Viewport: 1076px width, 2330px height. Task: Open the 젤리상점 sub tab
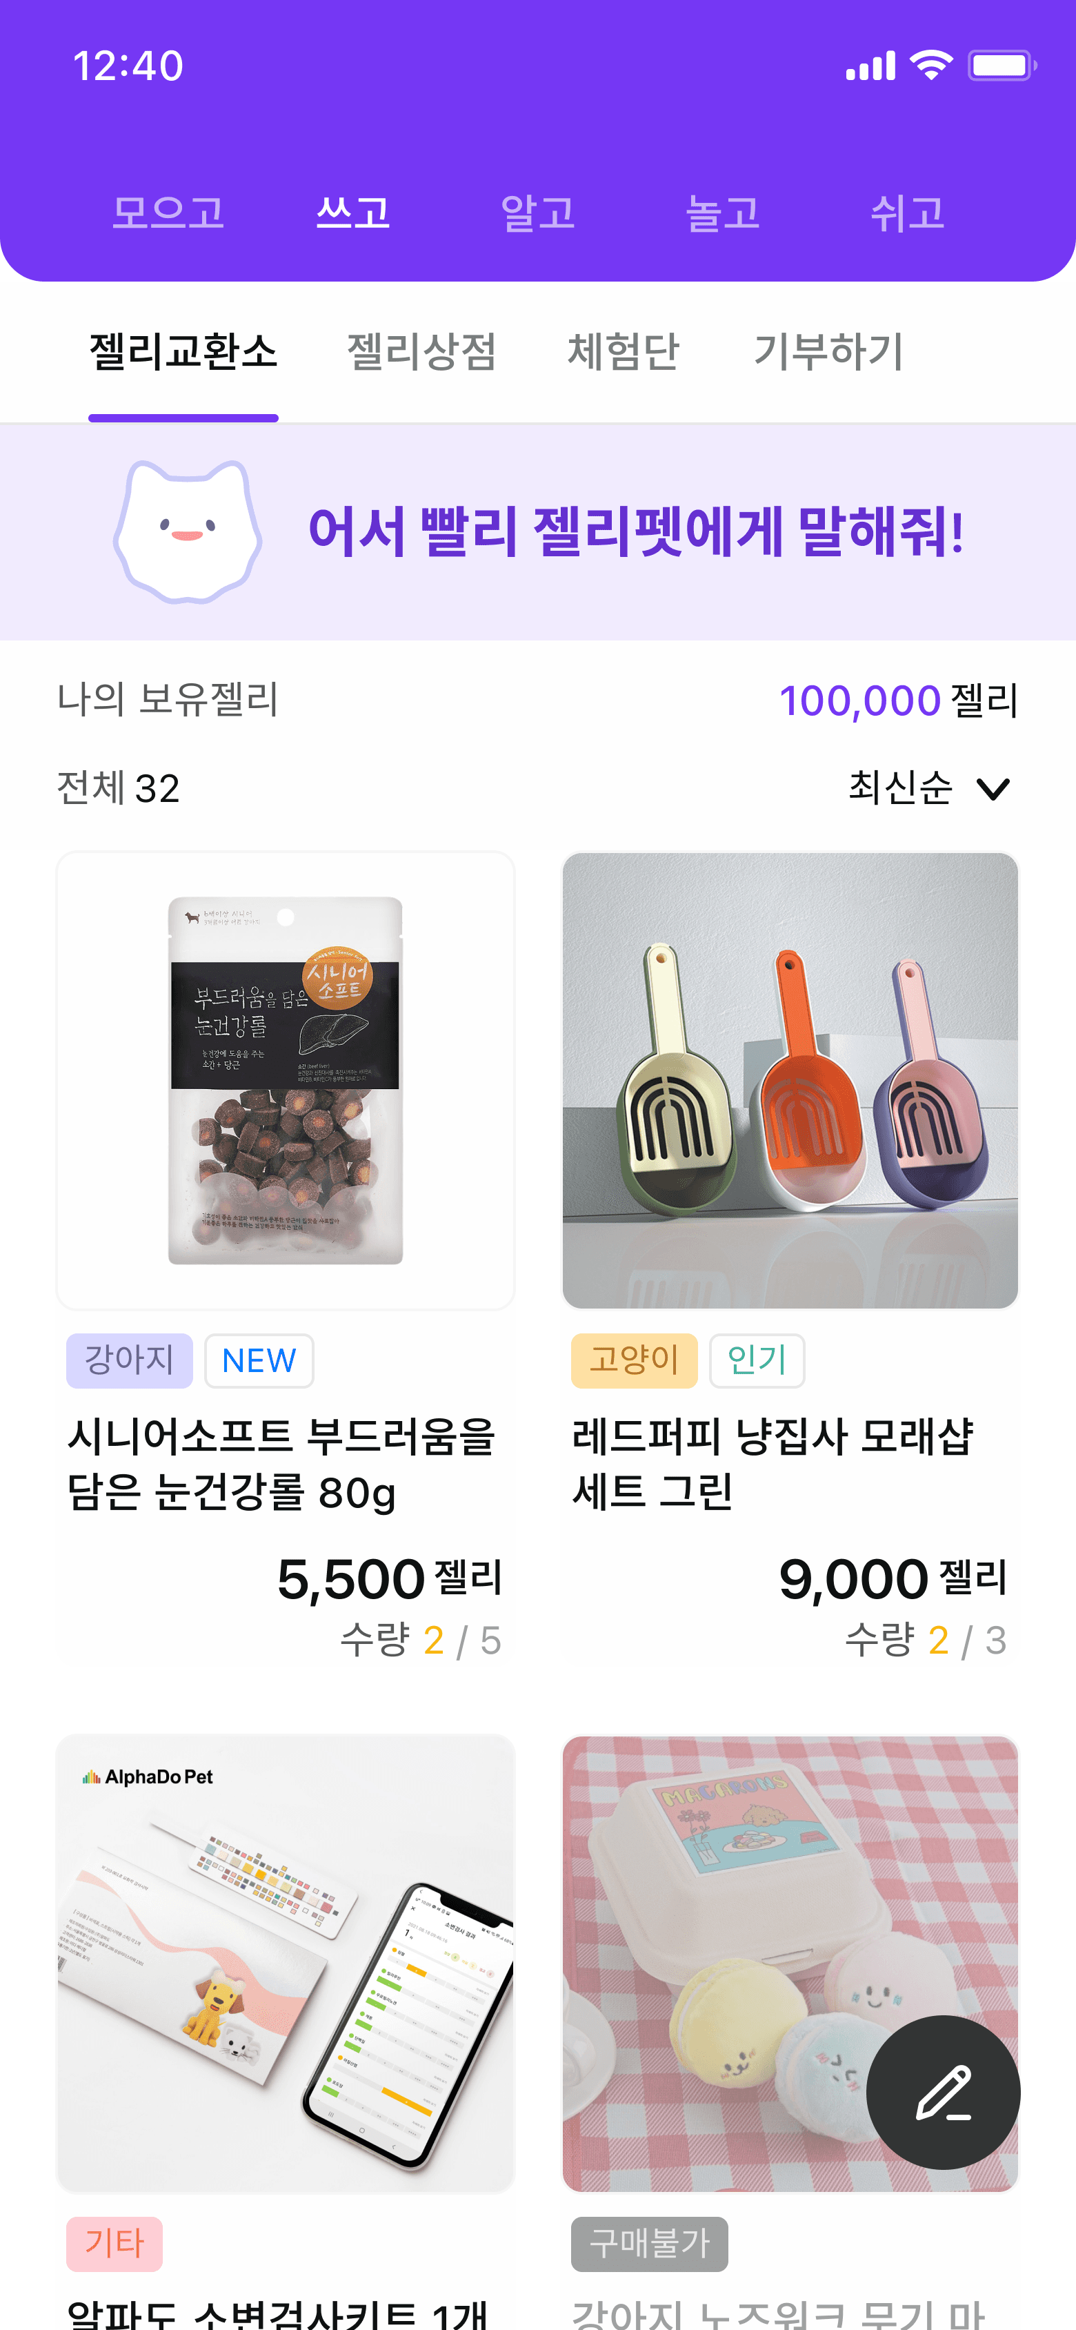(421, 351)
